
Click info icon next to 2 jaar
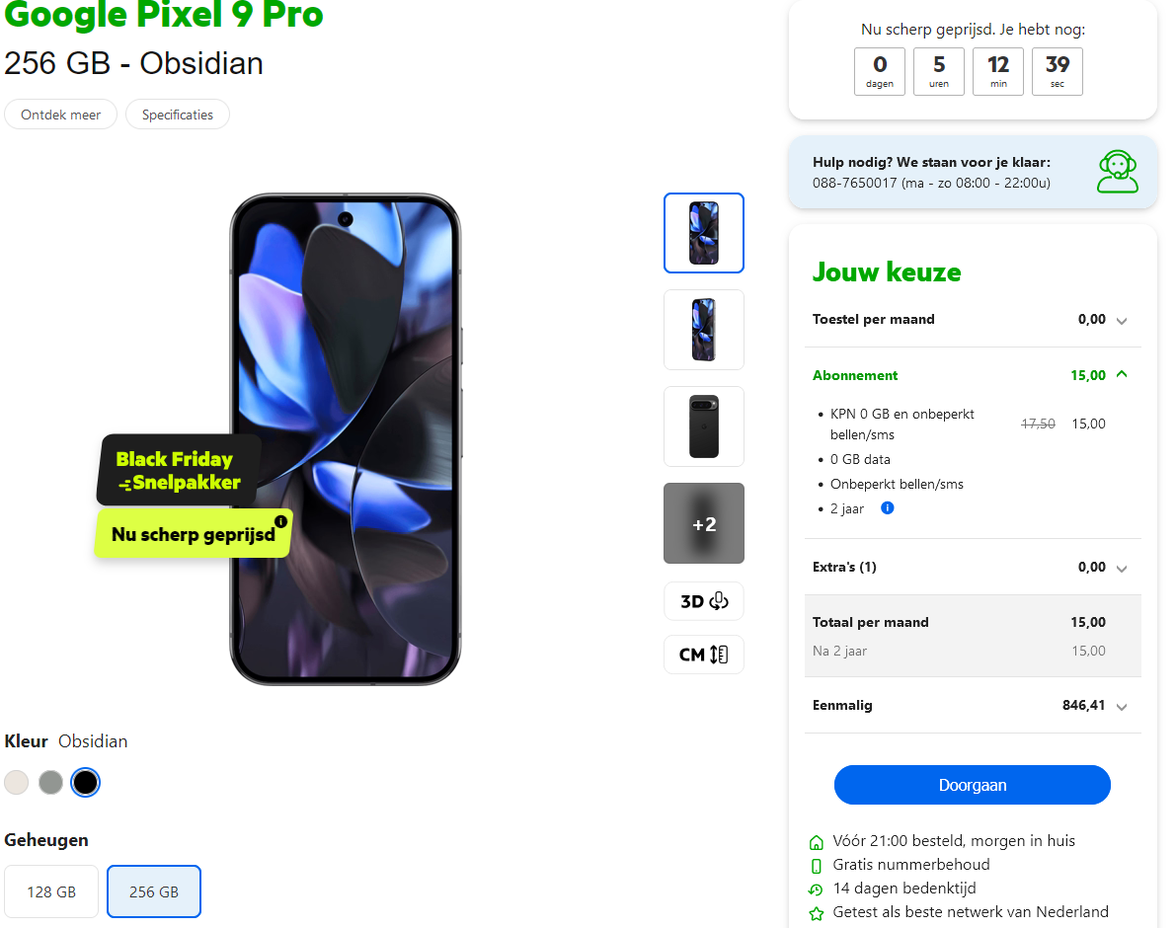[x=888, y=508]
